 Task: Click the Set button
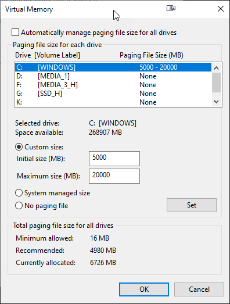coord(192,205)
